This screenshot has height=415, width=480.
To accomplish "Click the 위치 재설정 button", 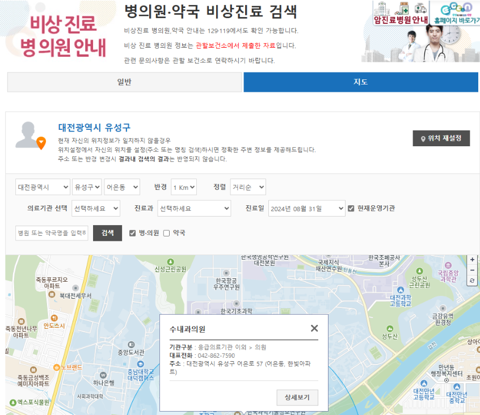I will [441, 138].
